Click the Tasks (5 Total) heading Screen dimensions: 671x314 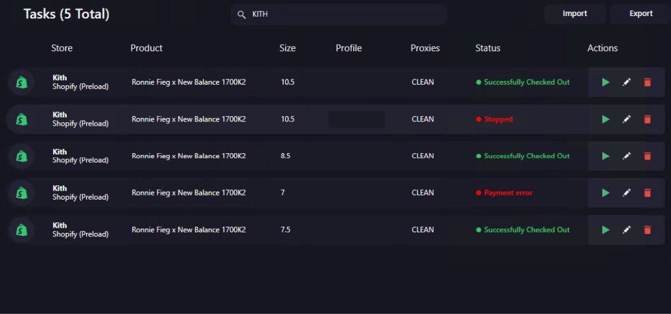pos(66,14)
